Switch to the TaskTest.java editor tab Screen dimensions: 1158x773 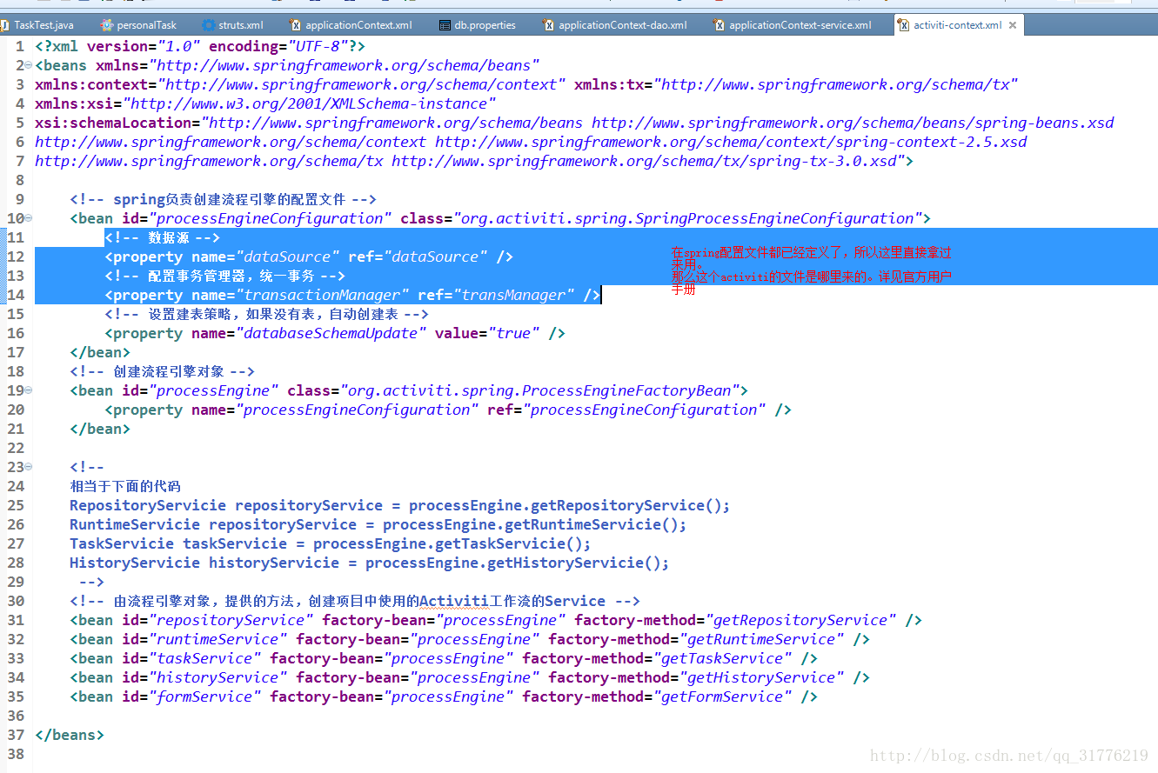[42, 25]
